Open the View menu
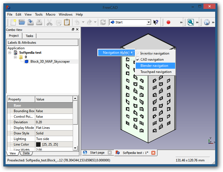This screenshot has width=223, height=172. click(x=28, y=14)
